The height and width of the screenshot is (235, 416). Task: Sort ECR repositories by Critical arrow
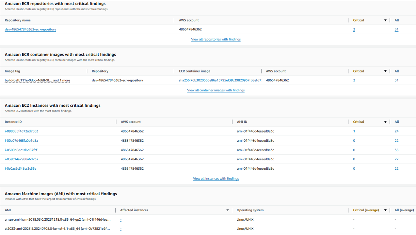(385, 20)
